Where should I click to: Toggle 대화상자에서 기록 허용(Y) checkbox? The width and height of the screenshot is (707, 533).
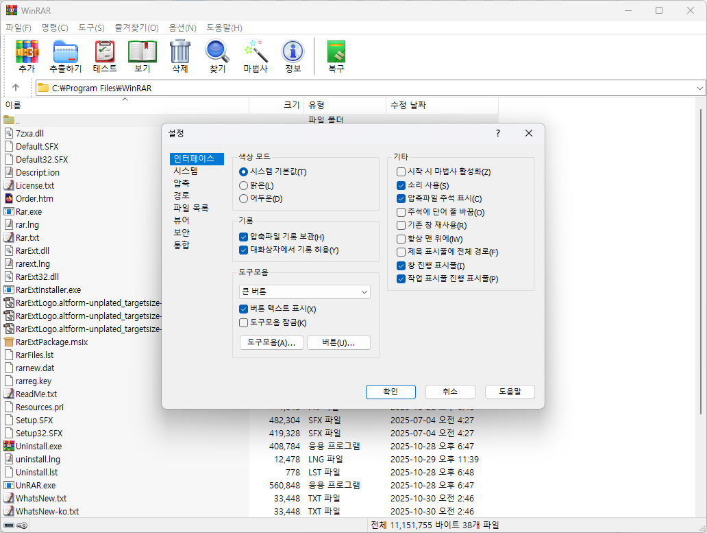coord(243,250)
